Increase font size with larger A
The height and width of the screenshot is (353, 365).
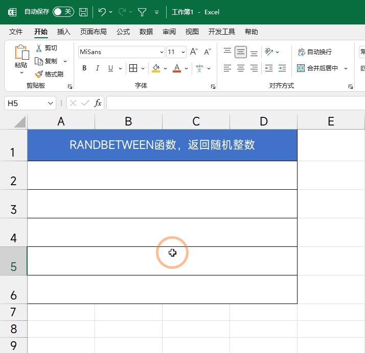(194, 52)
